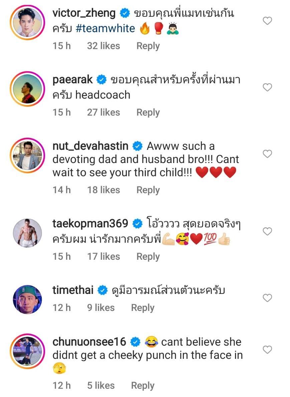Open chunuonsee16's profile picture
290x397 pixels.
27,350
